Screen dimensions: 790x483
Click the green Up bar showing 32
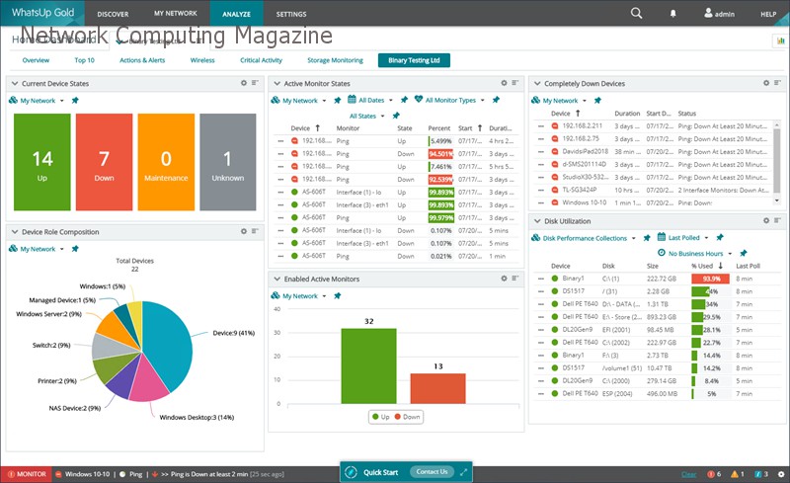pos(368,366)
